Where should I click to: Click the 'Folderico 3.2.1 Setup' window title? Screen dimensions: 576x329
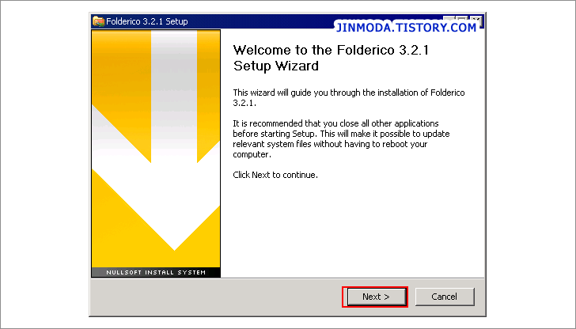(x=147, y=21)
